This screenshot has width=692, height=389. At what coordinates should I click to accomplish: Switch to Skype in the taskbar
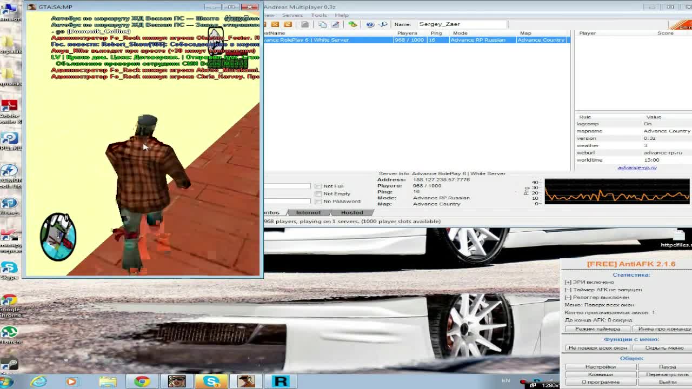coord(211,381)
